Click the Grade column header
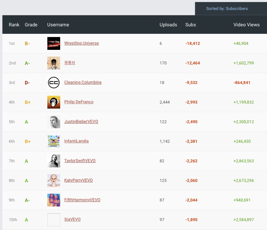Image resolution: width=267 pixels, height=230 pixels. click(x=31, y=25)
